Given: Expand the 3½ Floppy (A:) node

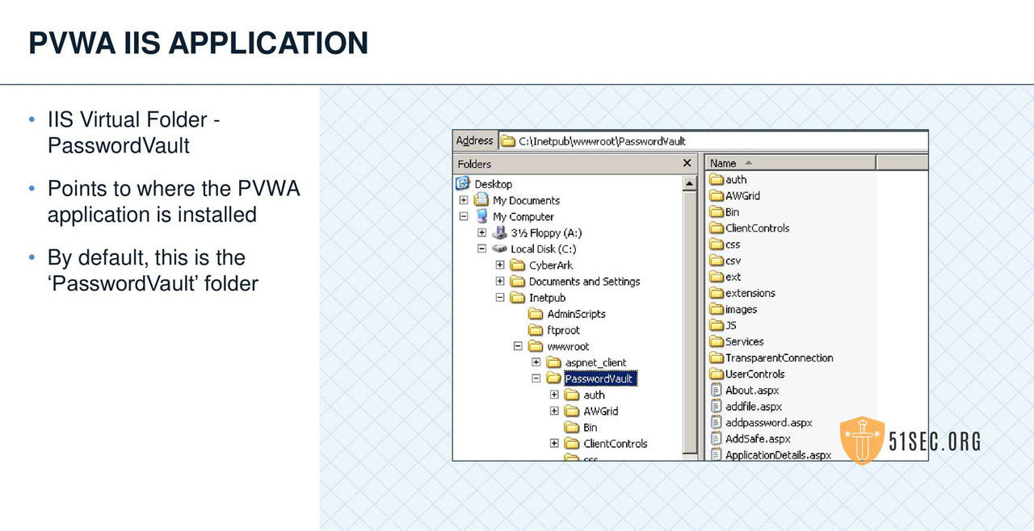Looking at the screenshot, I should 481,232.
